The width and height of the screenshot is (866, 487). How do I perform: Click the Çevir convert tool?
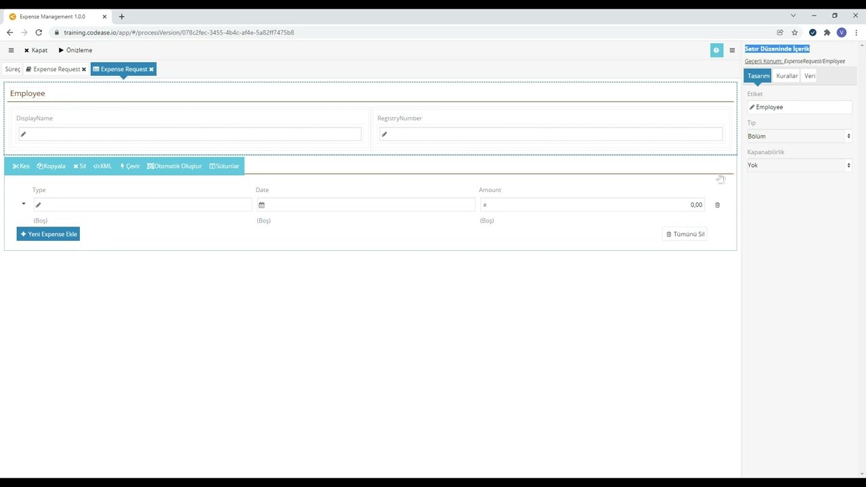click(130, 166)
